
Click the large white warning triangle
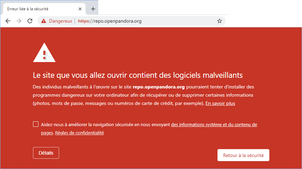(44, 53)
